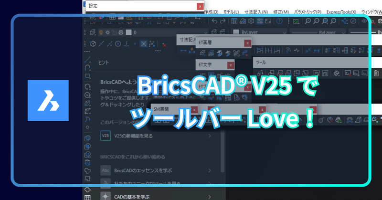
Task: Click the ByLayer color square swatch
Action: 236,32
